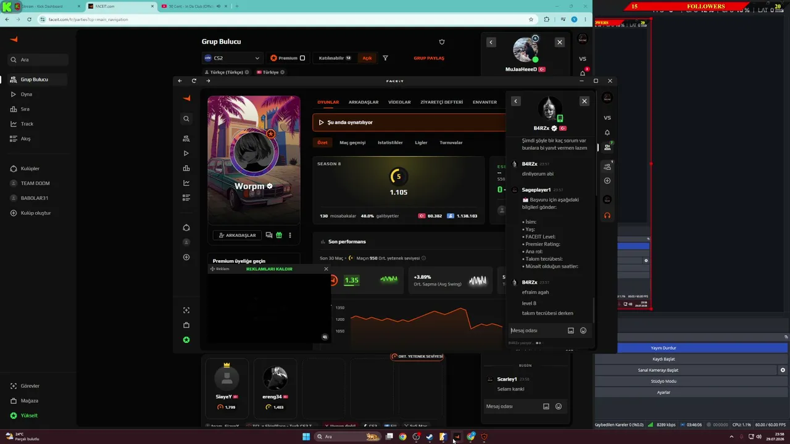Go back in the B4RZx chat panel

(515, 101)
